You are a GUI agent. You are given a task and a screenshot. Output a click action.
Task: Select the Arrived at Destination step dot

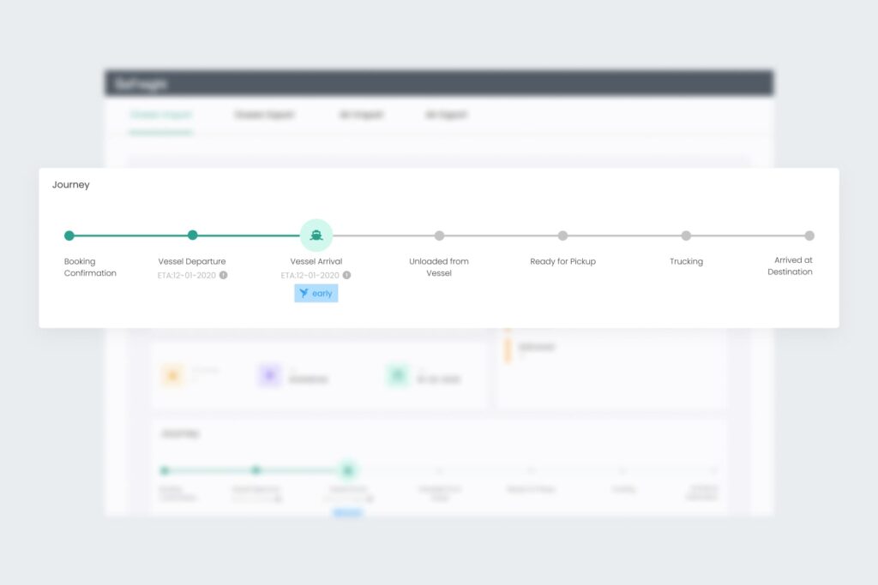pos(809,236)
